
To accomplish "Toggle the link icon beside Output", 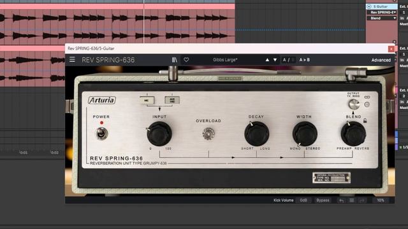I will tap(367, 97).
